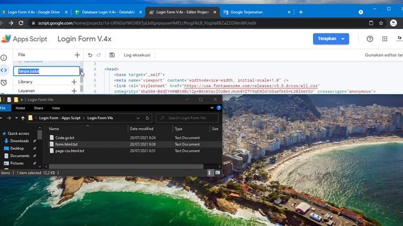Click the Apps Script logo icon
Viewport: 403px width, 226px height.
[6, 39]
